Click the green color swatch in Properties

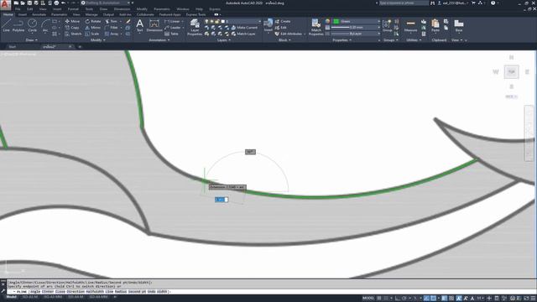point(336,21)
